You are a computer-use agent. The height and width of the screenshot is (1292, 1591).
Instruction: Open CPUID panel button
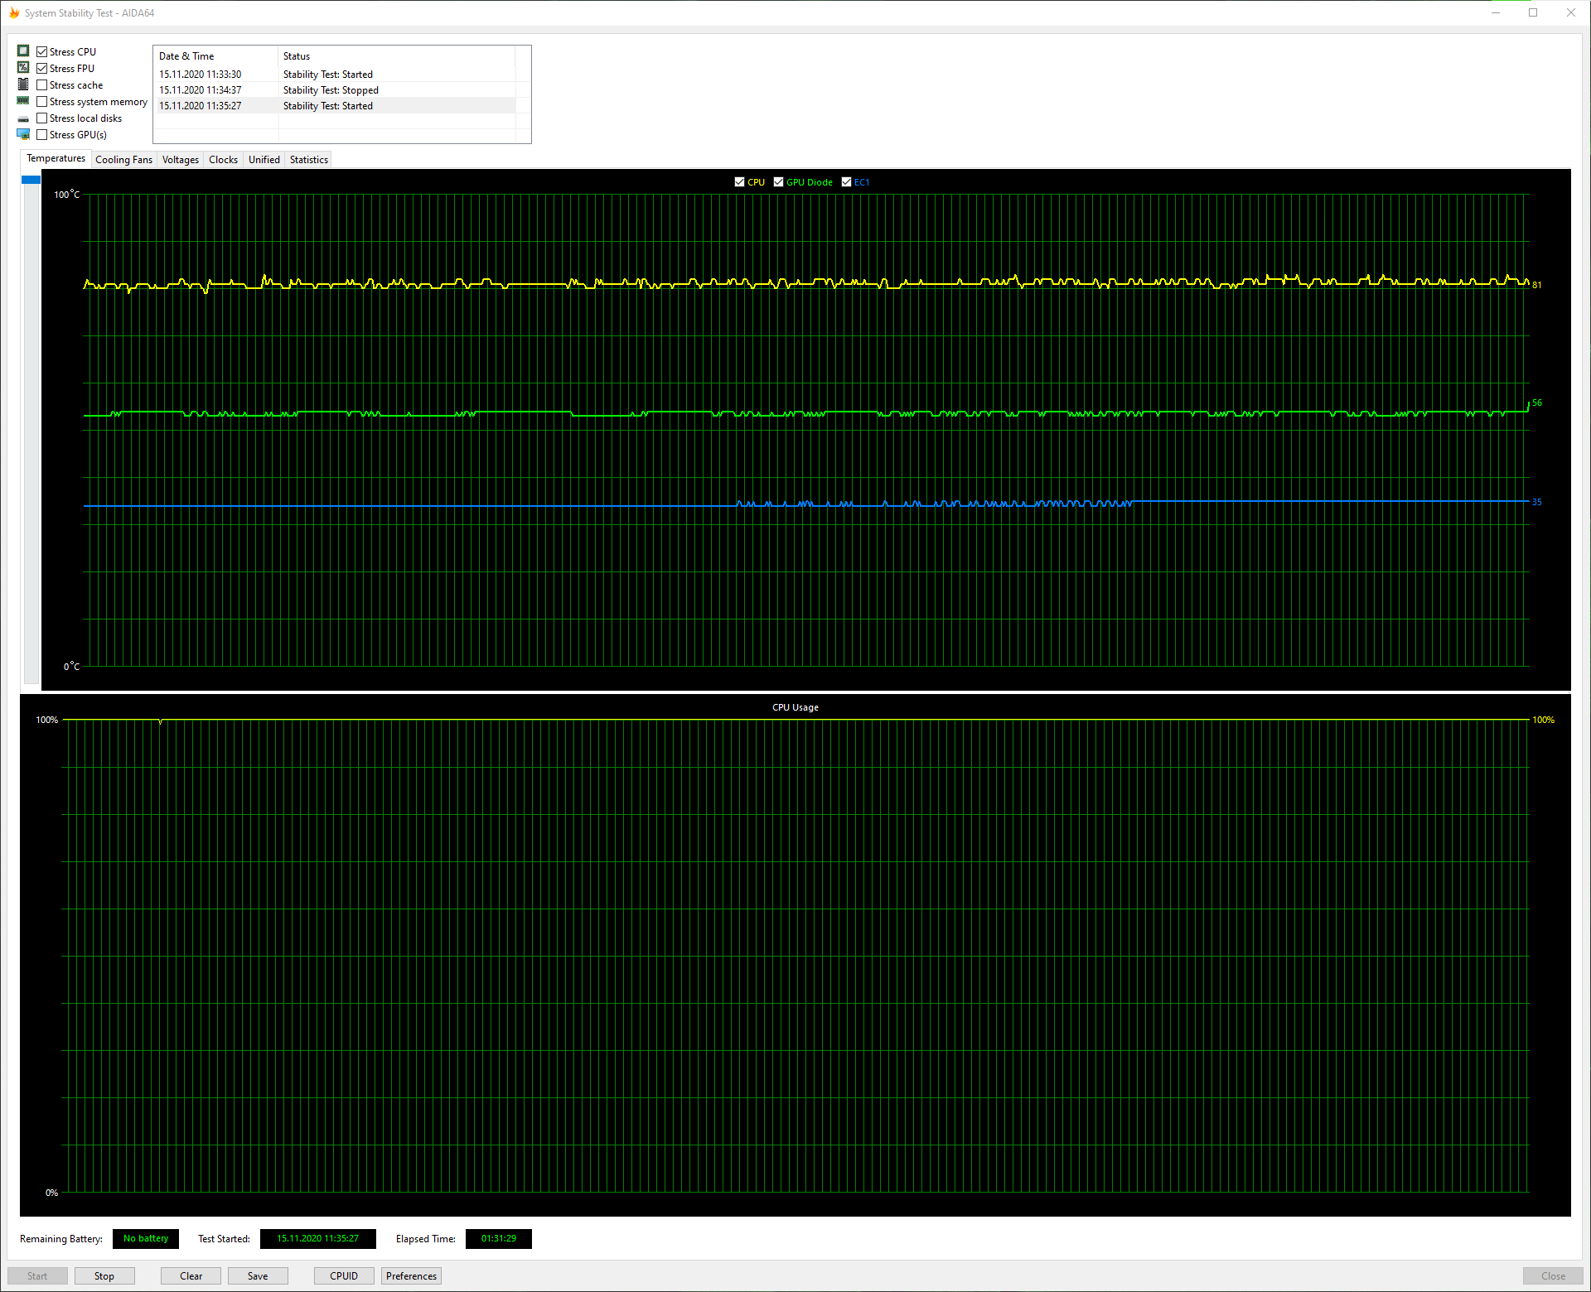(x=344, y=1276)
